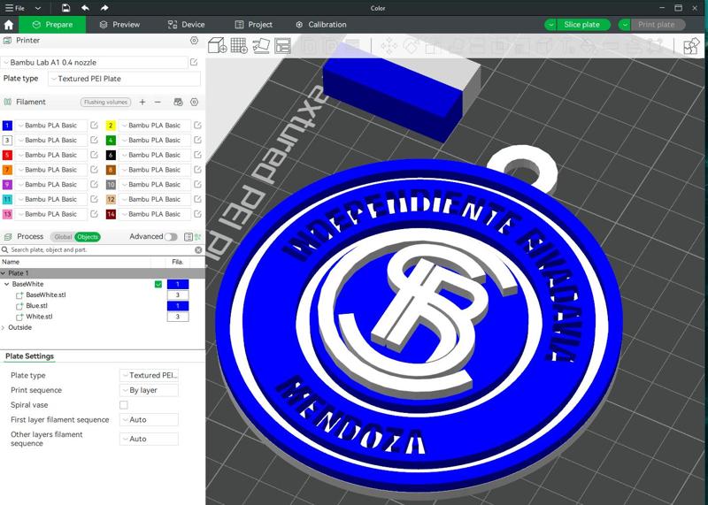The image size is (708, 505).
Task: Open Textured PEI Plate type dropdown
Action: 124,79
